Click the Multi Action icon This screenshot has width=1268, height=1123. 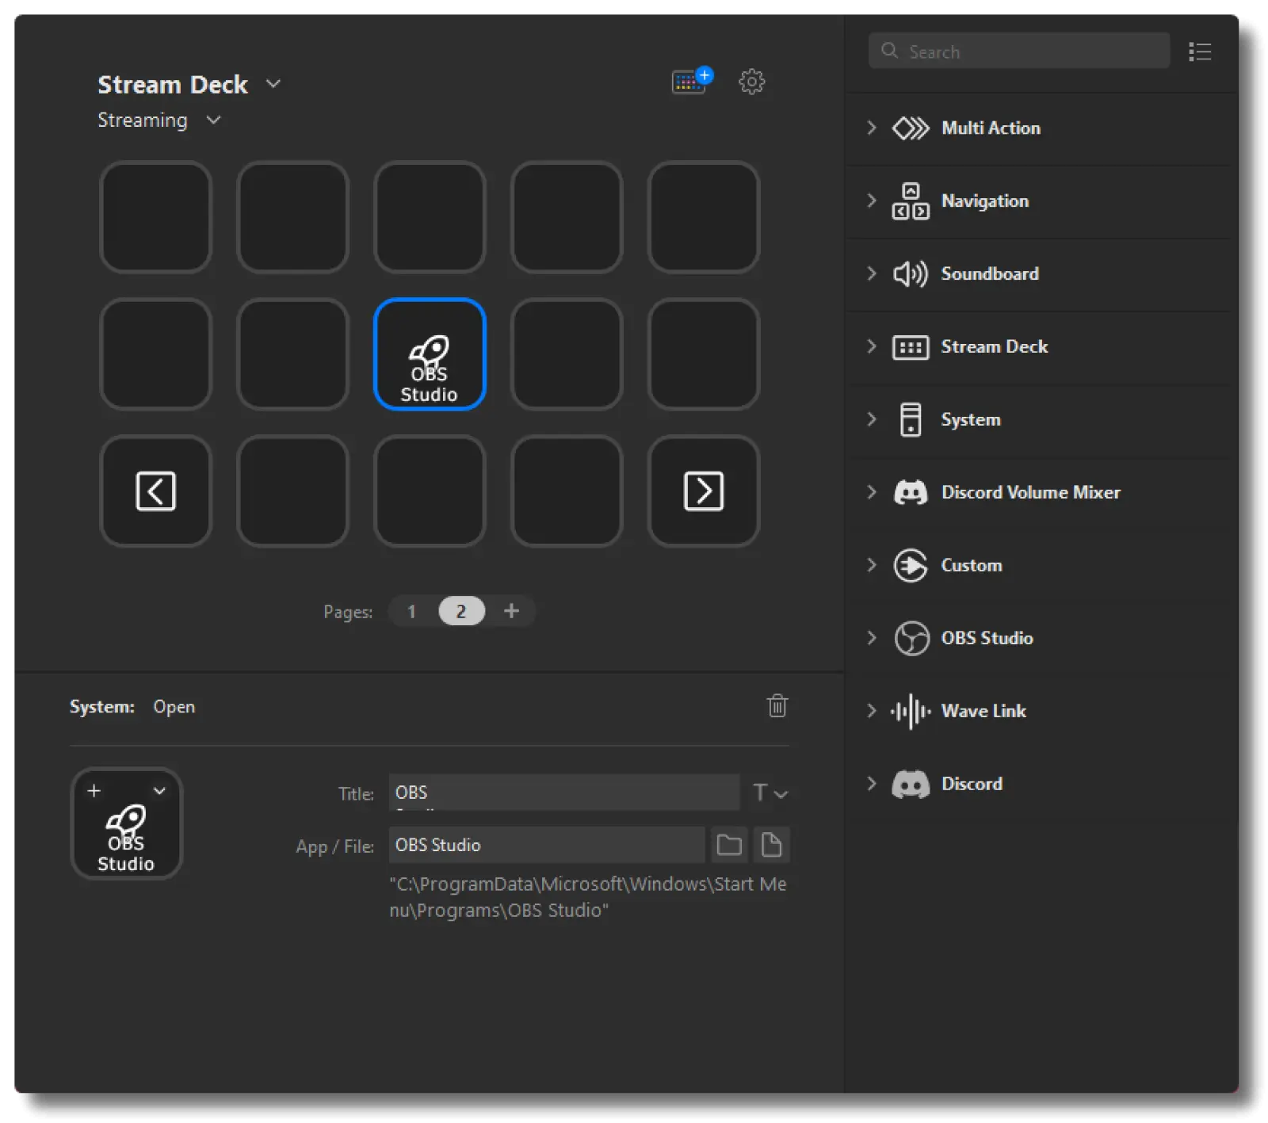(910, 128)
